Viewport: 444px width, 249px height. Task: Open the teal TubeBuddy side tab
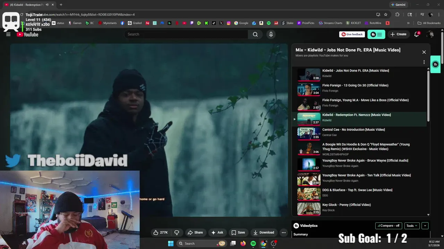435,64
